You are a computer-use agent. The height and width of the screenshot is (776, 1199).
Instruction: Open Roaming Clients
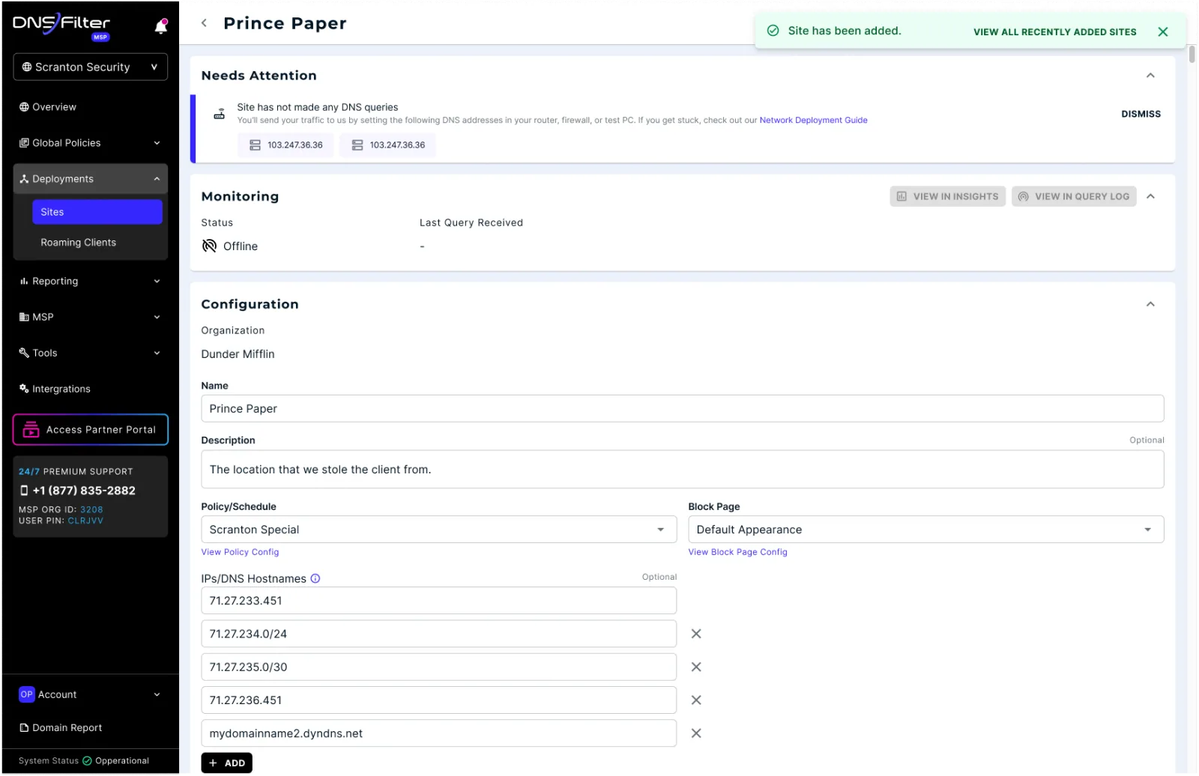(79, 243)
